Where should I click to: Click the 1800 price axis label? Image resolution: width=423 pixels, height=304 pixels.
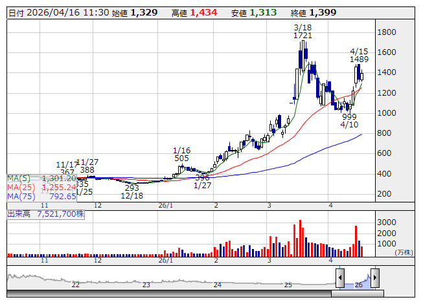pos(387,32)
